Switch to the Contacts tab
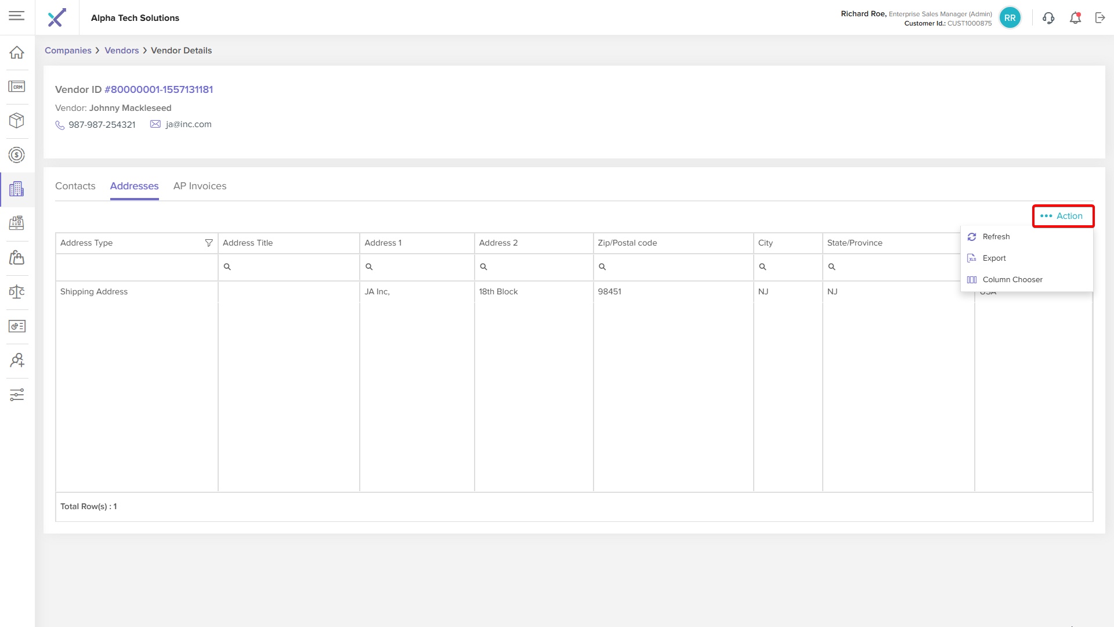This screenshot has width=1114, height=627. pos(75,186)
